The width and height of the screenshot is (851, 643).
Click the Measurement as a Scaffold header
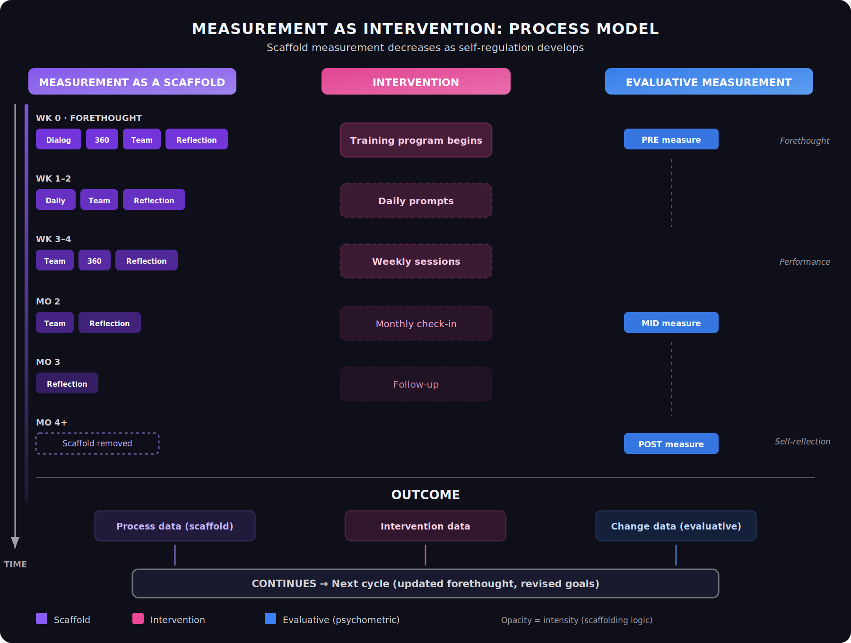click(132, 81)
